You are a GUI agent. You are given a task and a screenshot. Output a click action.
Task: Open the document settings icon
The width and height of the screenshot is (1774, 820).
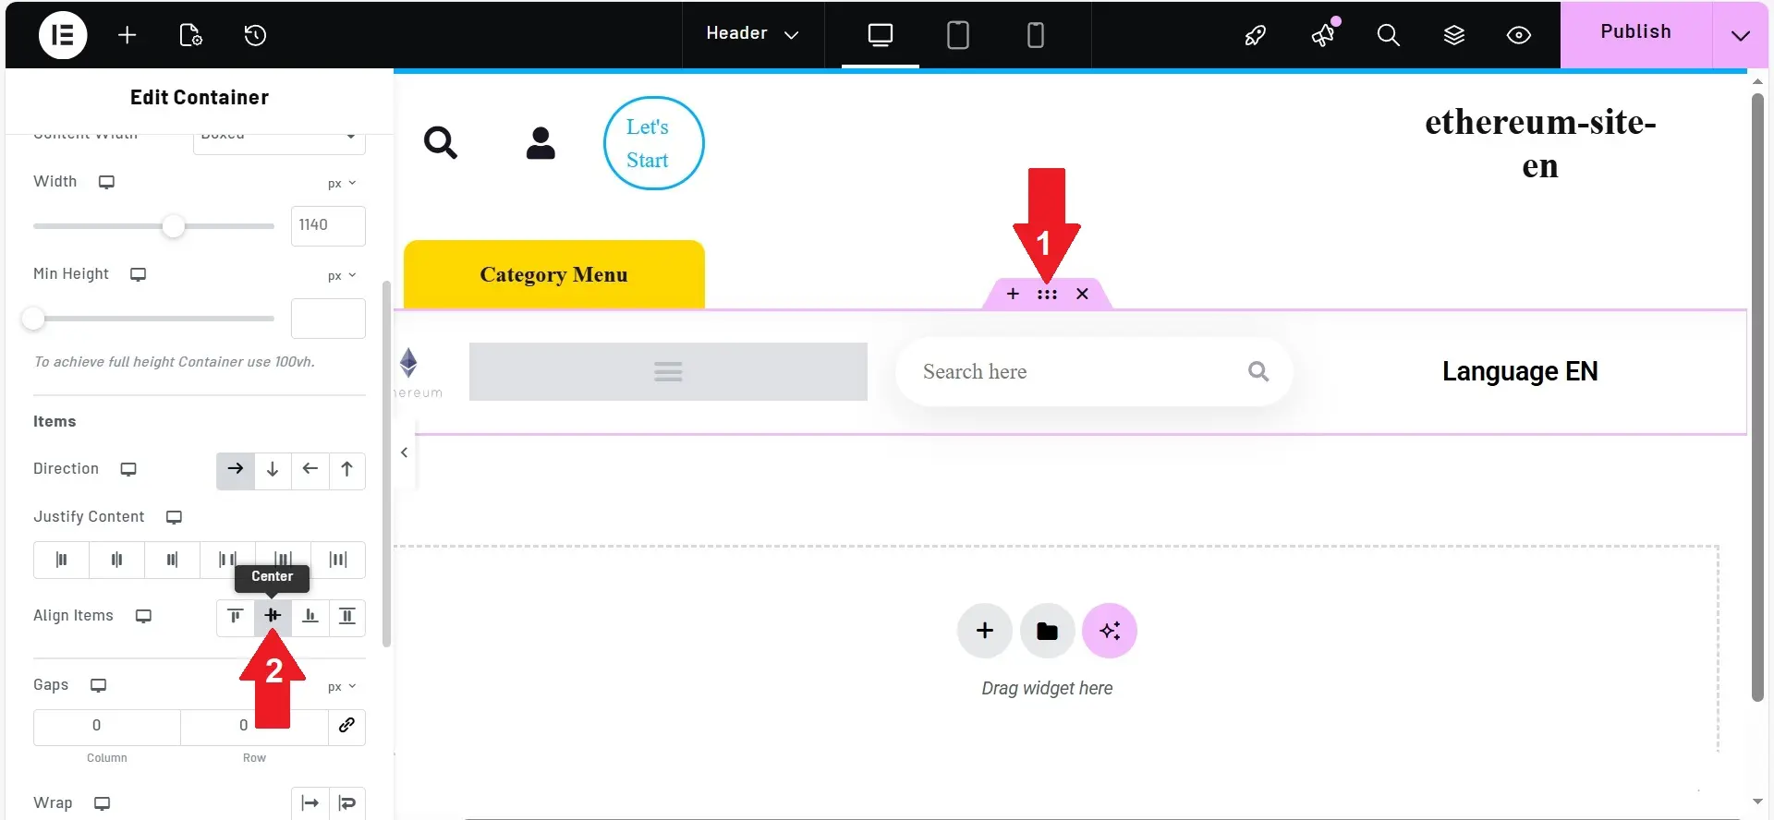pyautogui.click(x=190, y=35)
